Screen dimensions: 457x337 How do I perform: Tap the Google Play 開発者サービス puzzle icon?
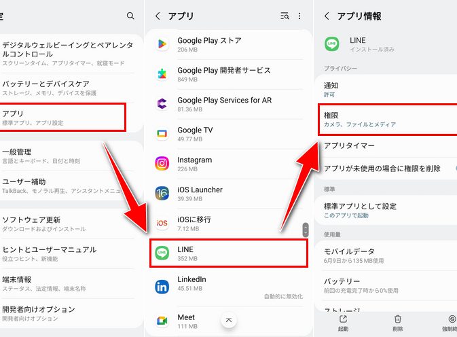coord(162,74)
